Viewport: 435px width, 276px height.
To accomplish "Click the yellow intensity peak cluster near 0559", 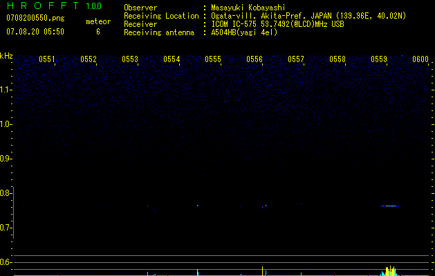I will (390, 270).
